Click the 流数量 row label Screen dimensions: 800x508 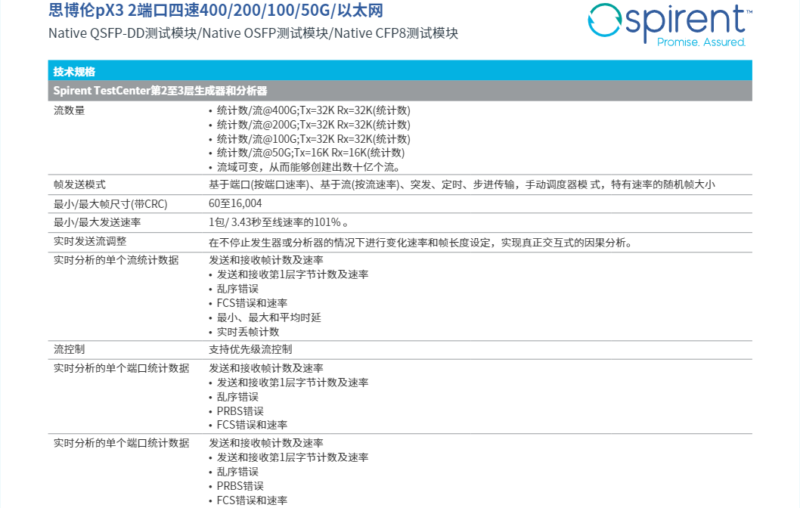70,111
